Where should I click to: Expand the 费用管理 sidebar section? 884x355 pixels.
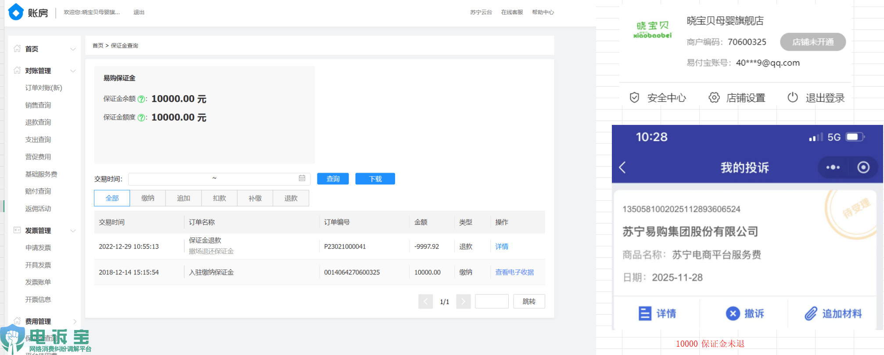pyautogui.click(x=74, y=322)
